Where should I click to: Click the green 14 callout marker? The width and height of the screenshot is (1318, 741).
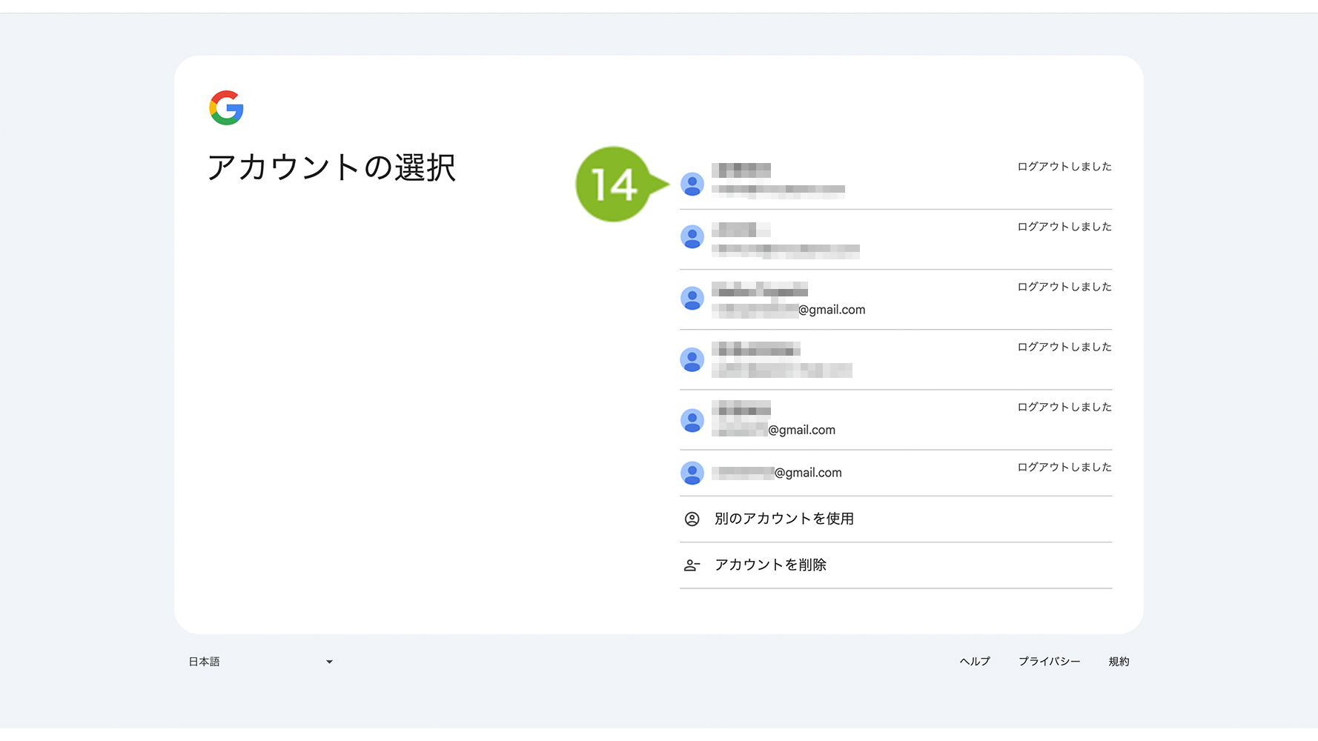pyautogui.click(x=615, y=184)
